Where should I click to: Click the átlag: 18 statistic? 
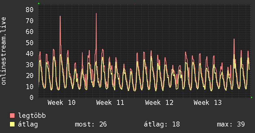[162, 124]
